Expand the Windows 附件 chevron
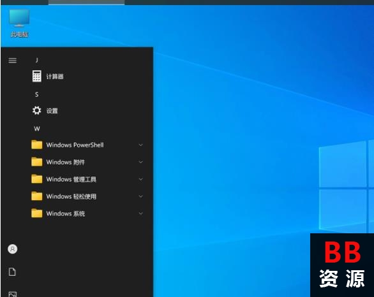374x297 pixels. coord(140,162)
